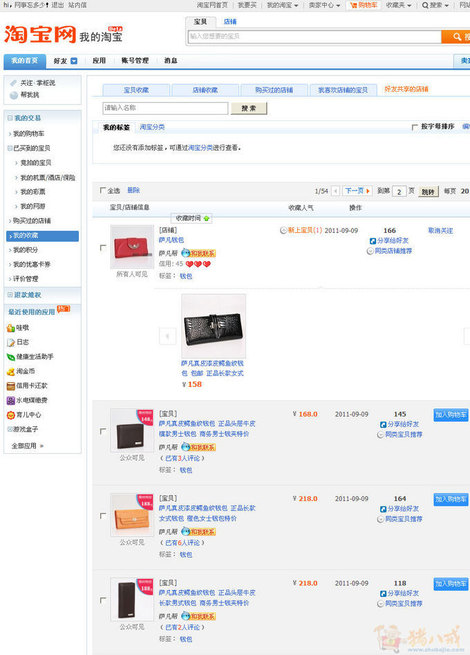Open 账号管理 in main nav

(135, 61)
